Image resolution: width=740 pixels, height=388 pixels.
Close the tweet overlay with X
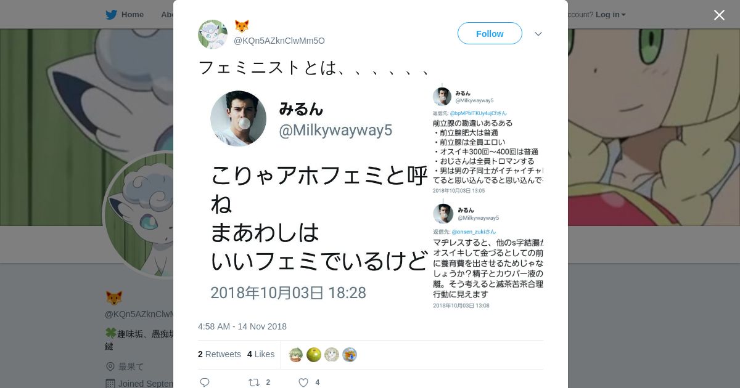(719, 15)
